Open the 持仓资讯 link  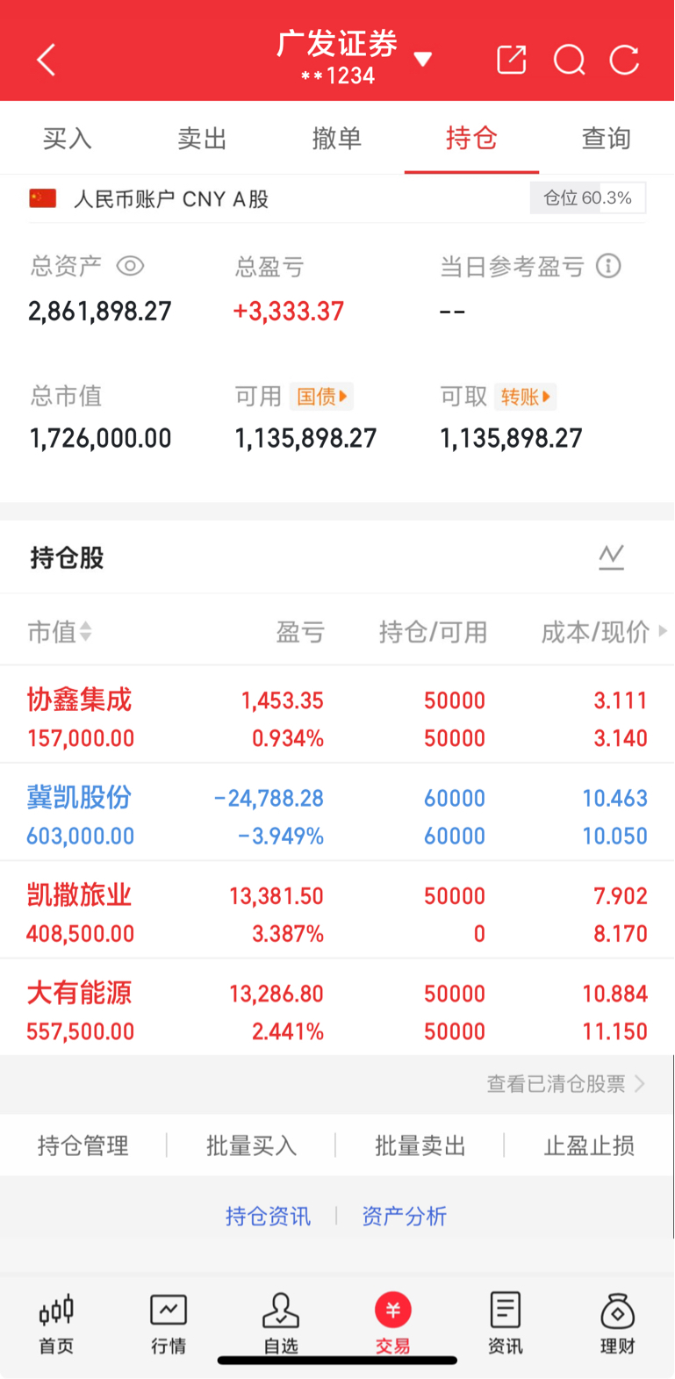click(268, 1216)
